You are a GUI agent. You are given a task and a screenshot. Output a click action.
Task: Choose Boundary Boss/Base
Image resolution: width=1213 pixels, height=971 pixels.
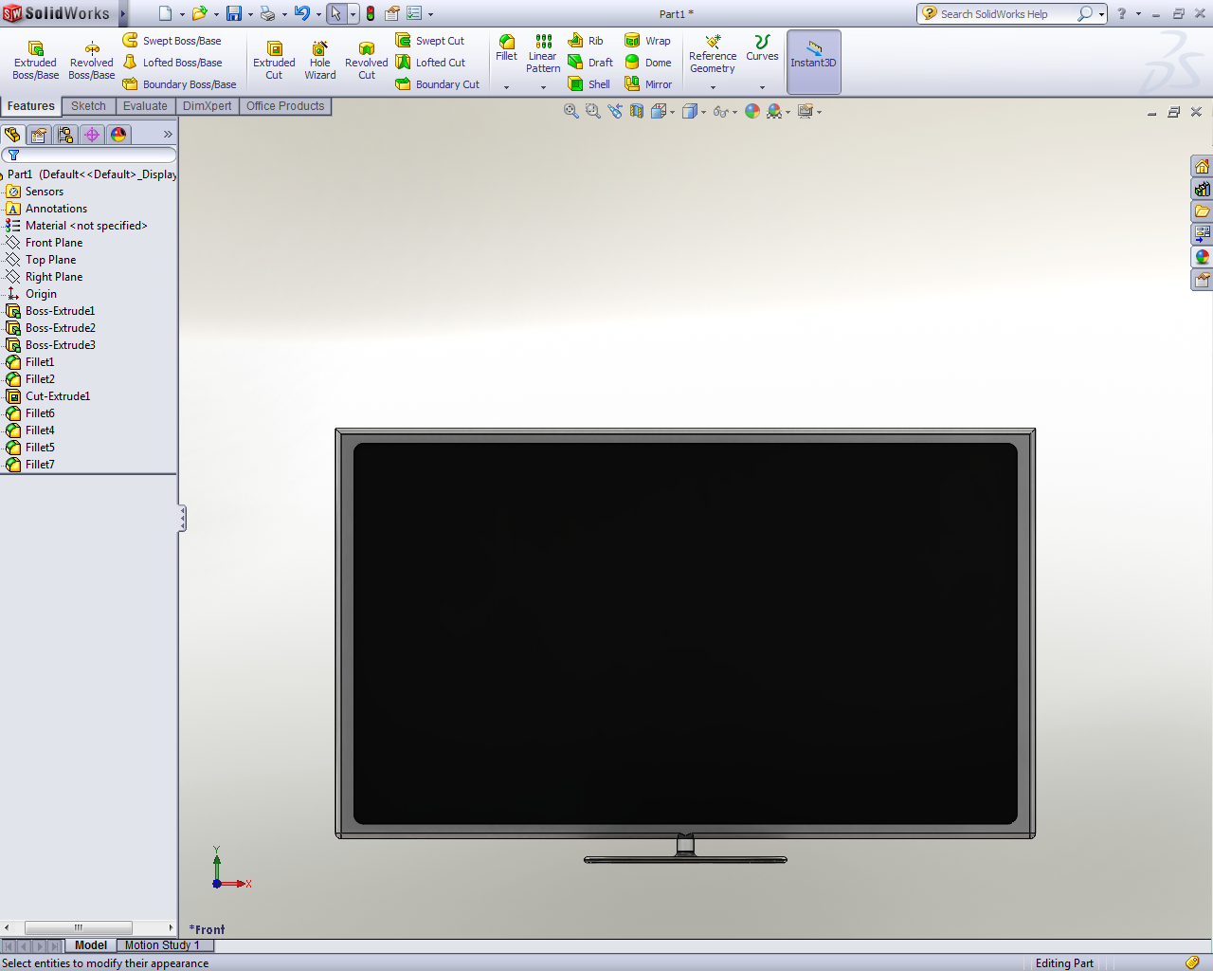click(x=180, y=84)
